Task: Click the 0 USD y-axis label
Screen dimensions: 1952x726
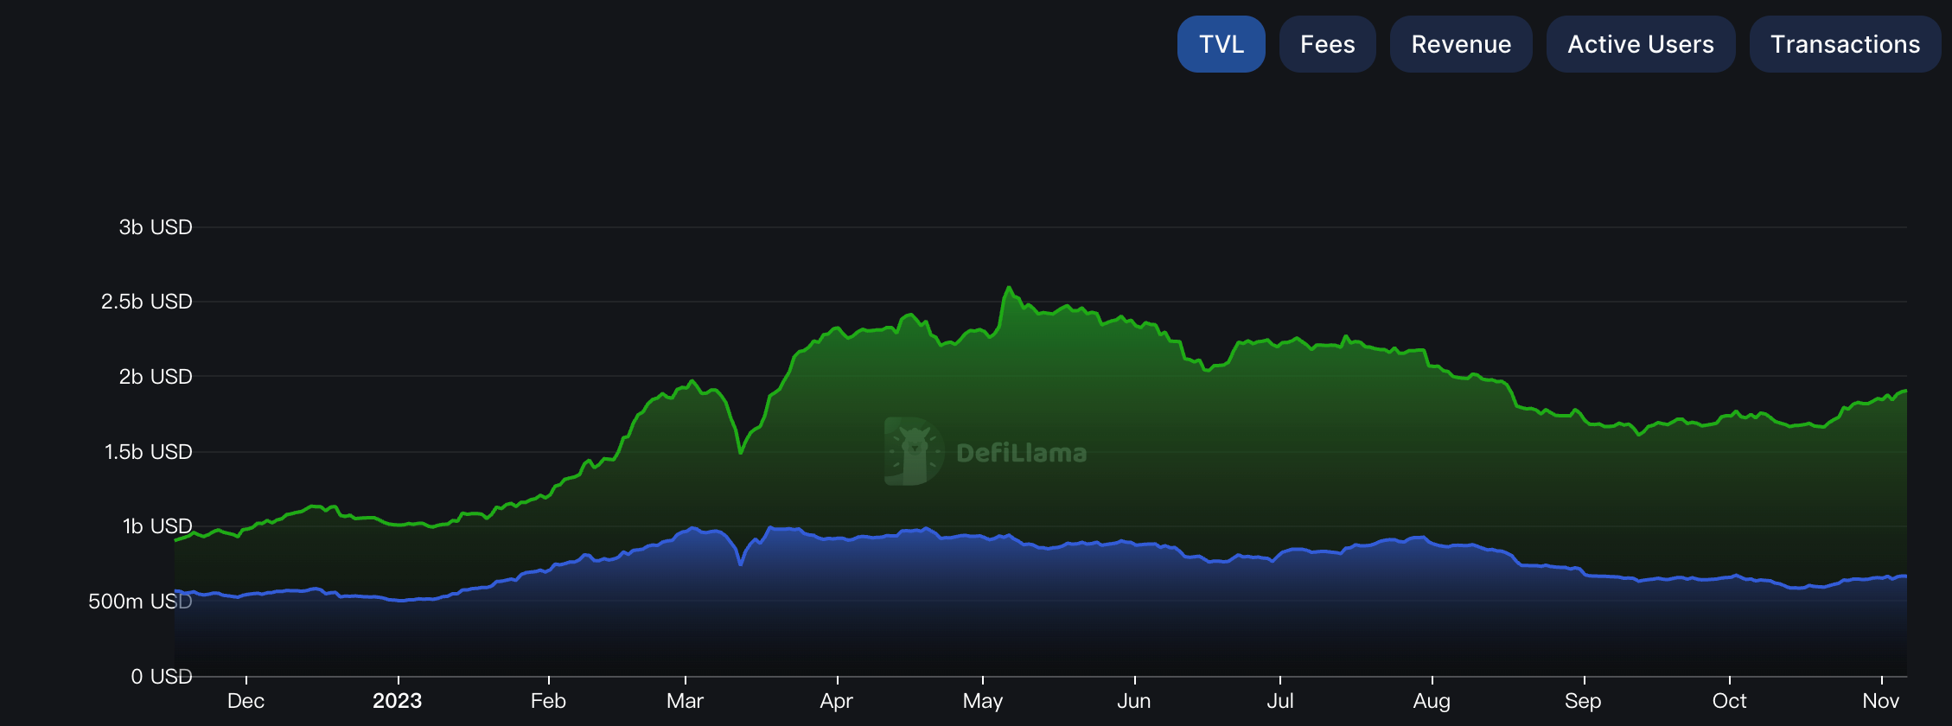Action: tap(162, 677)
